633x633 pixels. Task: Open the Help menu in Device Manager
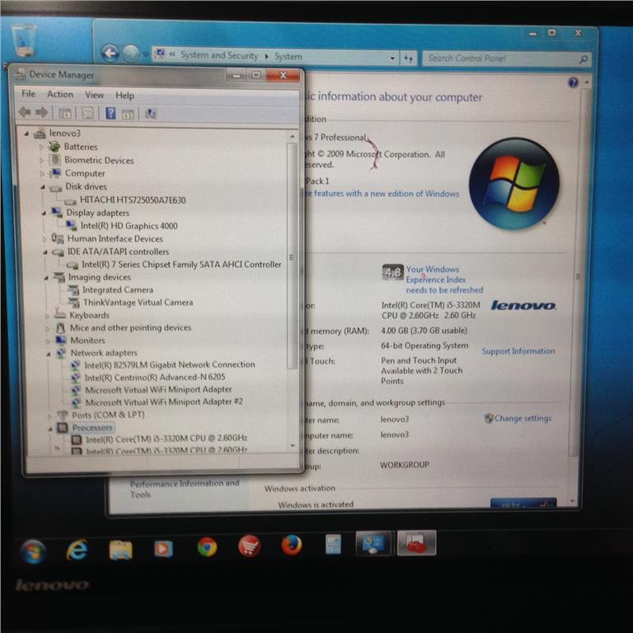tap(124, 96)
